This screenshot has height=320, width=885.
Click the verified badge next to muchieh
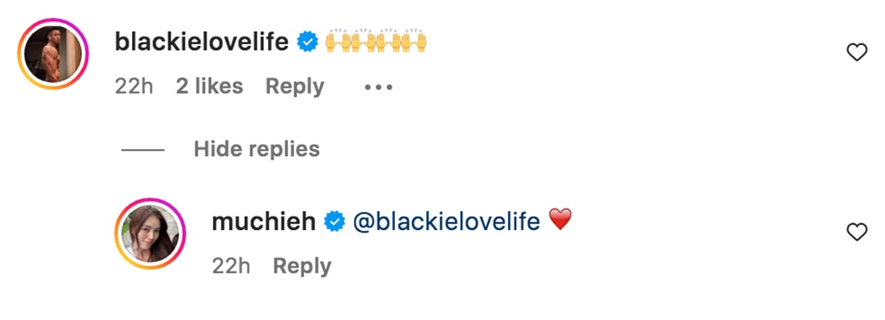coord(334,222)
